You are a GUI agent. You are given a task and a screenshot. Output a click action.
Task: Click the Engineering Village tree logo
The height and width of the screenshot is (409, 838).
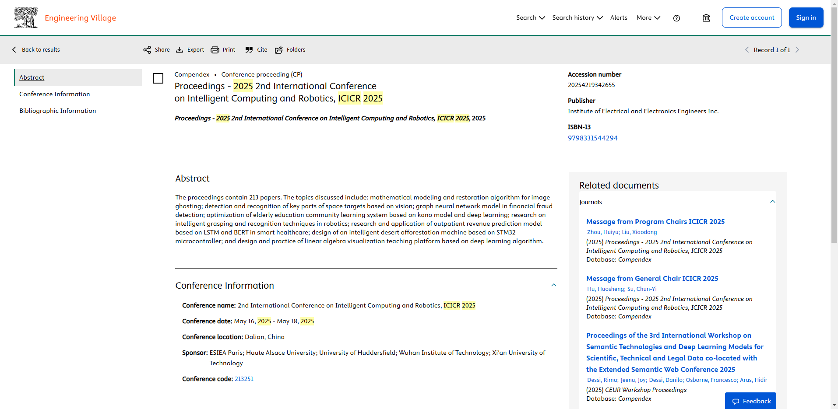click(26, 18)
